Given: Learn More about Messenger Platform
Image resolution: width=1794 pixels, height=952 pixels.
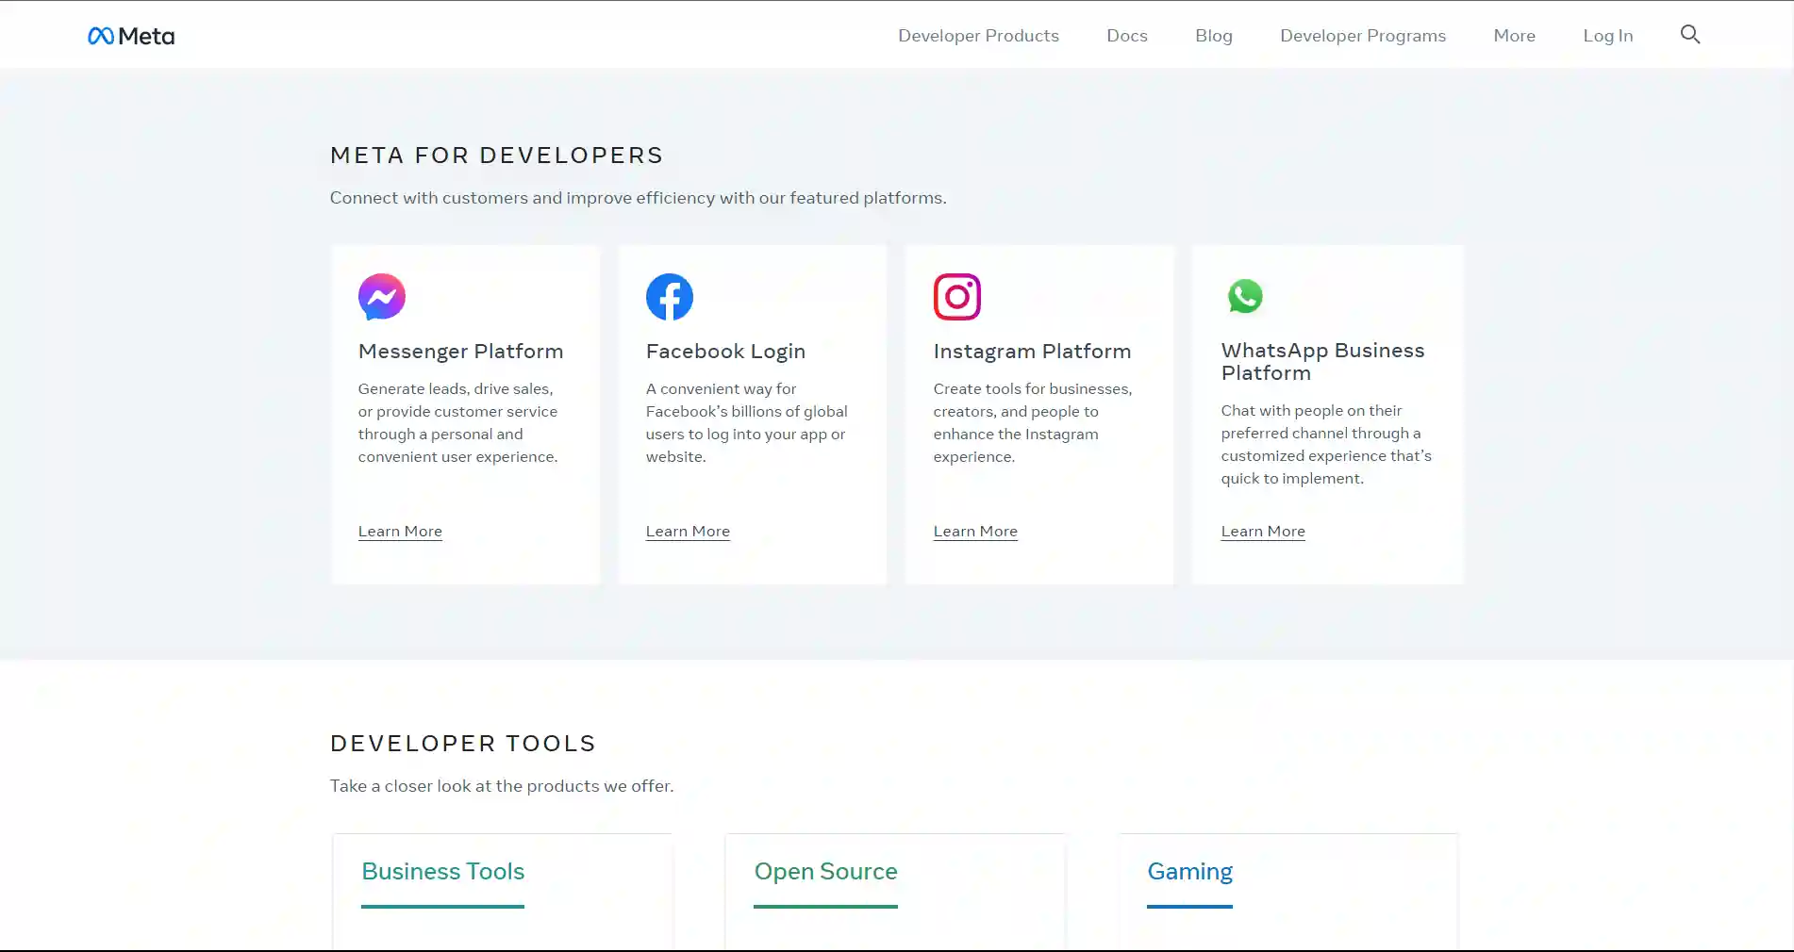Looking at the screenshot, I should pos(400,532).
